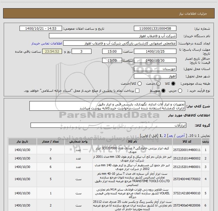Click the announcement date field 1400/10/21 - 14:53
This screenshot has height=211, width=218.
(40, 29)
